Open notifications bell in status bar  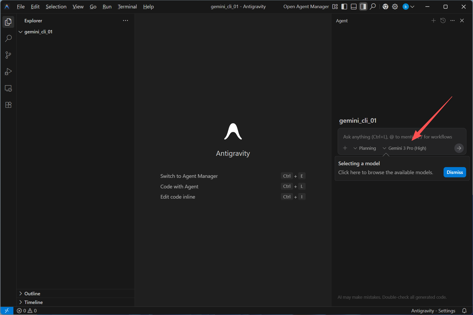point(464,311)
